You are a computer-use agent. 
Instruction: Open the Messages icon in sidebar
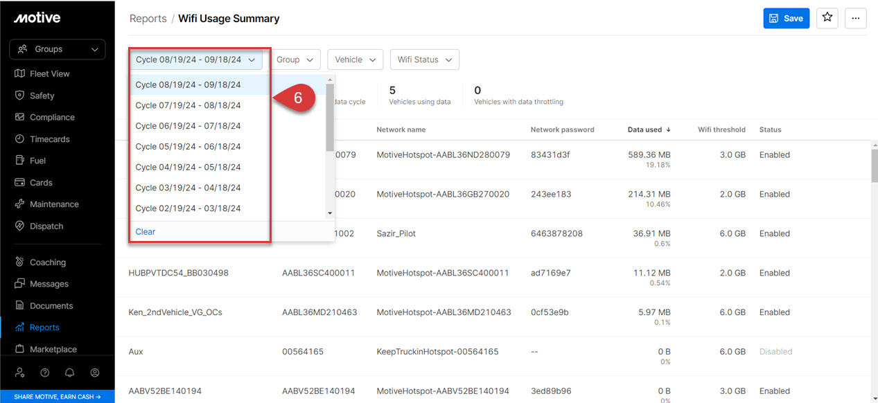click(19, 284)
